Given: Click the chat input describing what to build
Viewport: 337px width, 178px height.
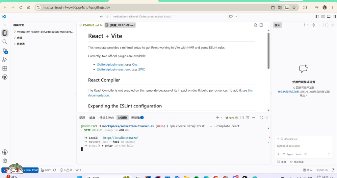Looking at the screenshot, I should [x=304, y=146].
